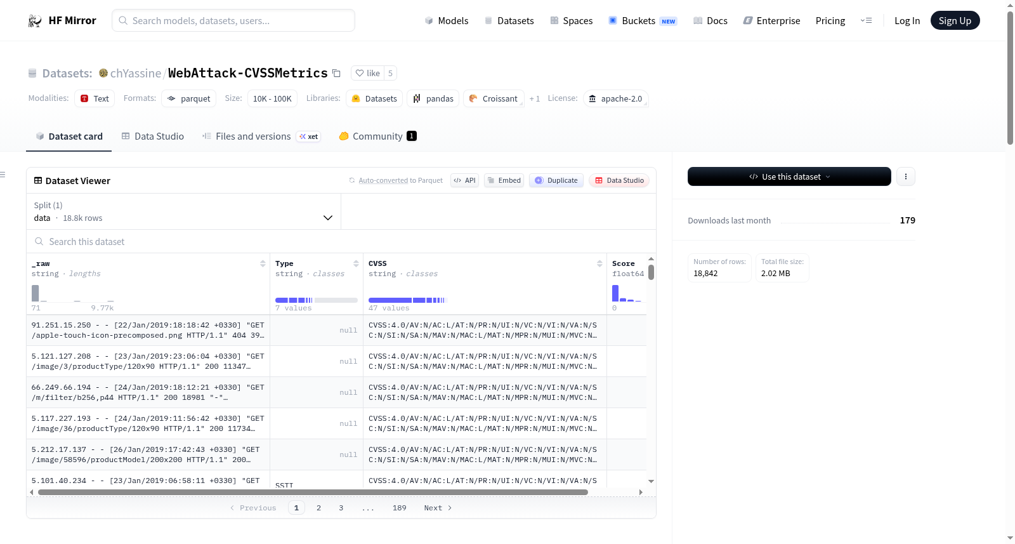Go to page 2 of dataset
The height and width of the screenshot is (544, 1015).
[x=318, y=508]
